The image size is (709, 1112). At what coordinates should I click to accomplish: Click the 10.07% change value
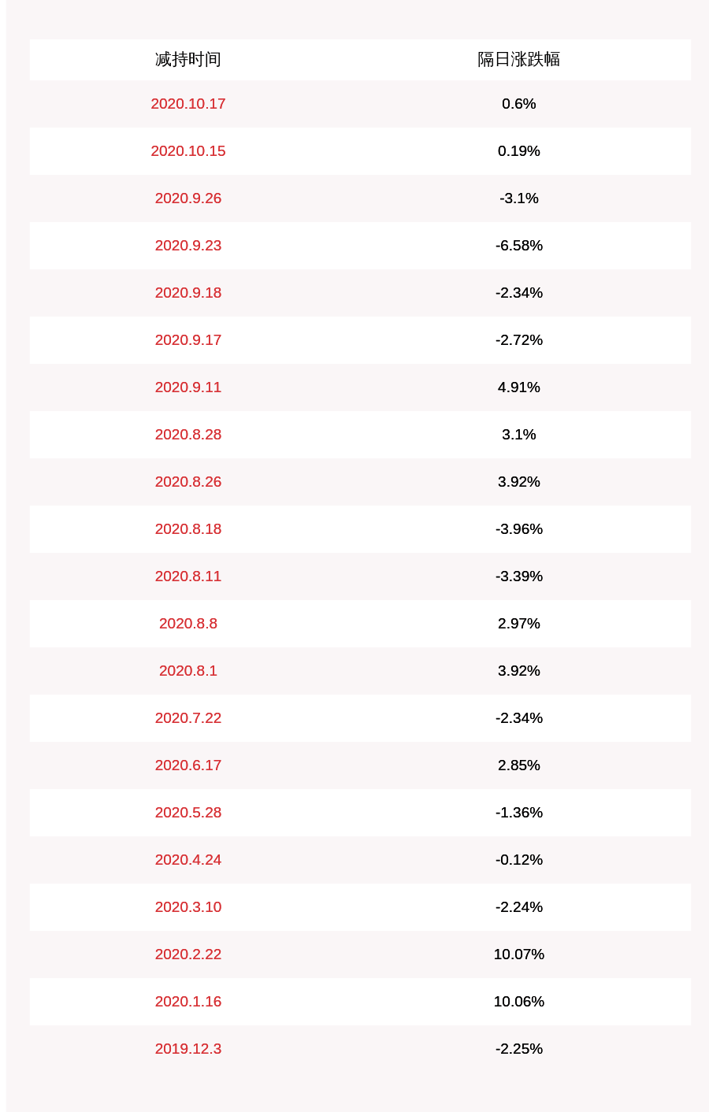tap(518, 954)
